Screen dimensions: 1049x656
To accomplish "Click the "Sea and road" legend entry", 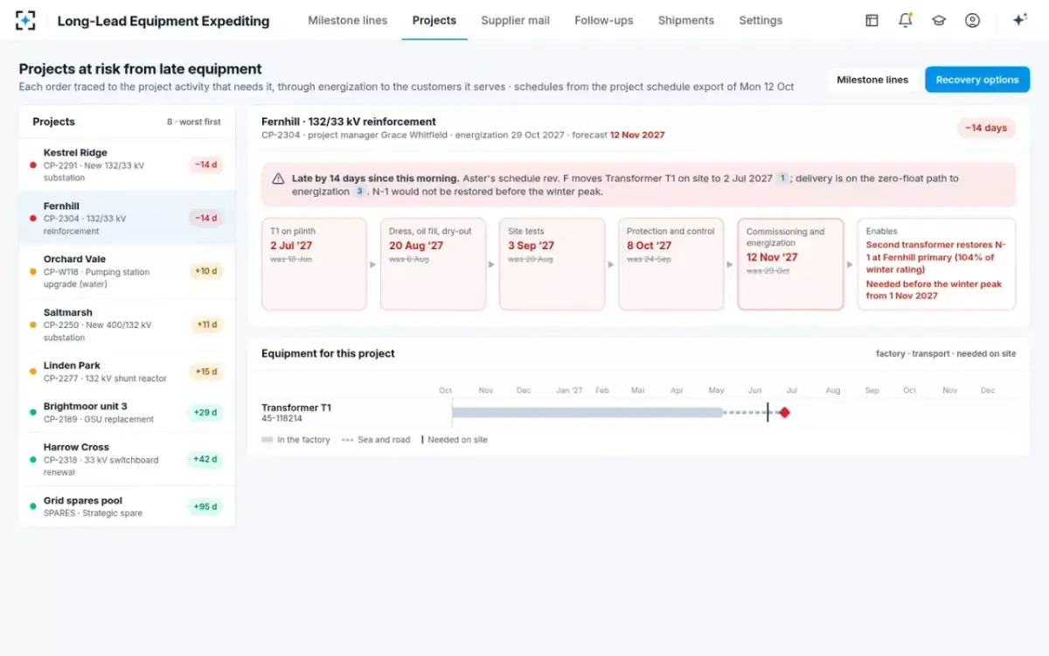I will 376,440.
